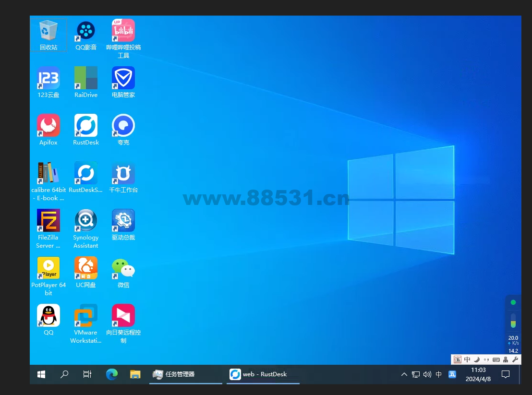This screenshot has height=395, width=532.
Task: Launch 微信 (WeChat) from the desktop
Action: [123, 272]
